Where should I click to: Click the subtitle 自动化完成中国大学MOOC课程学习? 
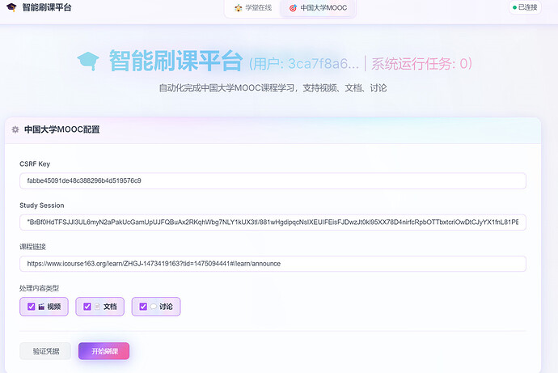pos(226,88)
